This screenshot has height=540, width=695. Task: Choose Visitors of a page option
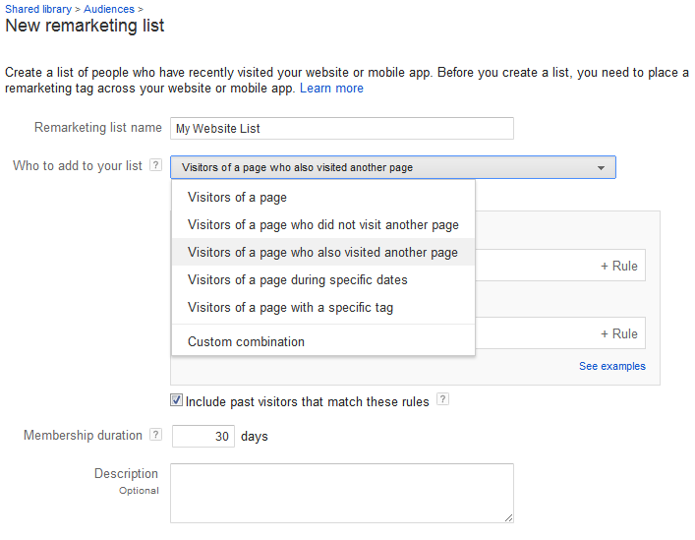tap(323, 198)
